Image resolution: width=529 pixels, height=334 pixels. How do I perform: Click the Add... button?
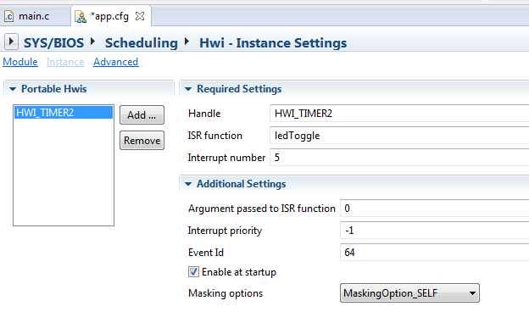142,115
